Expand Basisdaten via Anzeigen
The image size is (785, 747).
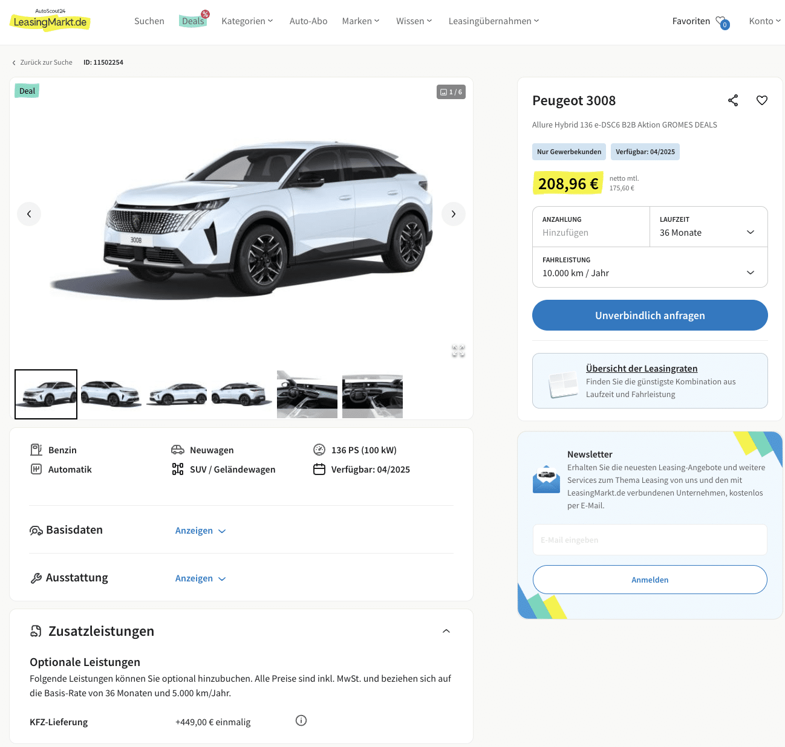(200, 531)
